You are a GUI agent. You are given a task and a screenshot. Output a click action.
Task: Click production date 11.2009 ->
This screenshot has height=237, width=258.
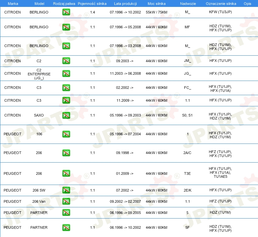[125, 100]
